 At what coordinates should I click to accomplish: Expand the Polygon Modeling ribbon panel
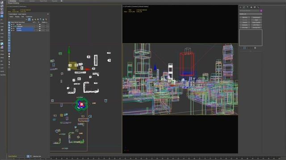pyautogui.click(x=13, y=3)
